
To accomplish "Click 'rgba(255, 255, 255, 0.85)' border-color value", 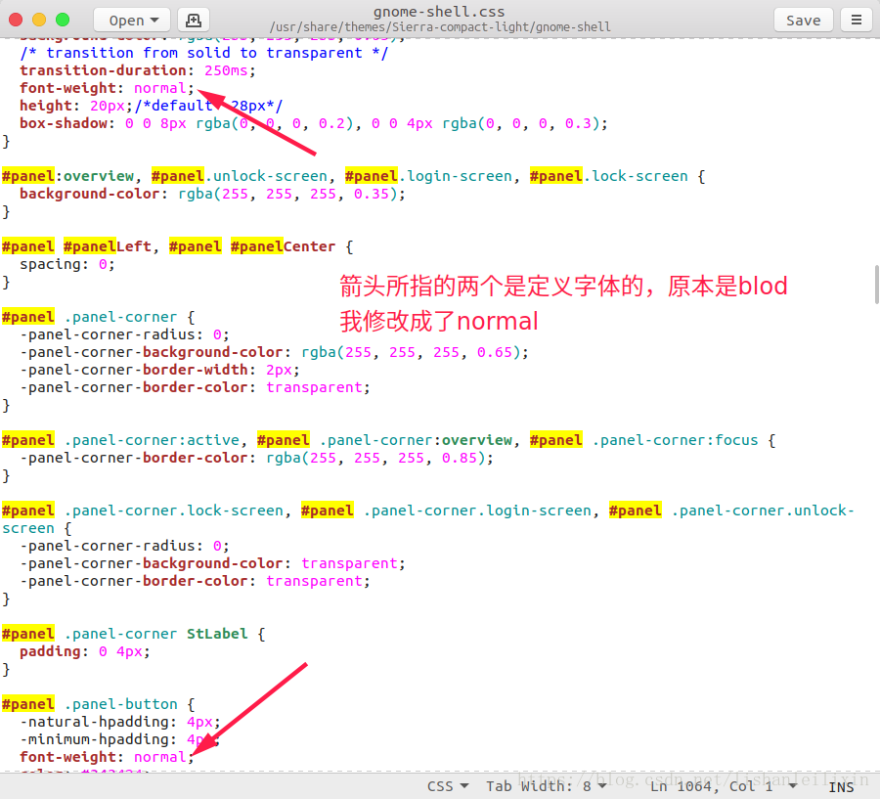I will pos(374,458).
